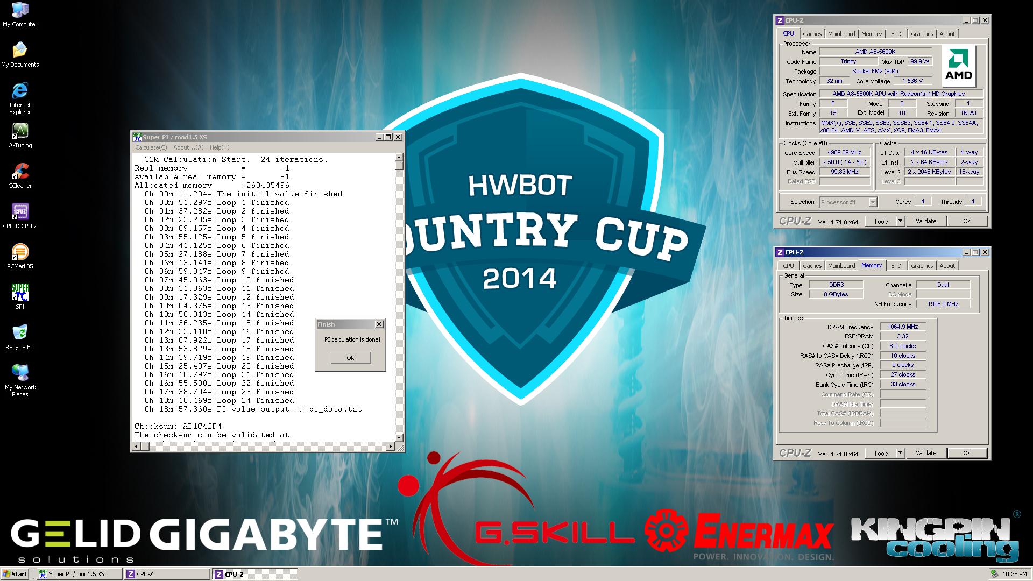This screenshot has height=581, width=1033.
Task: Click the memory Size value 8 GBytes
Action: [x=836, y=294]
